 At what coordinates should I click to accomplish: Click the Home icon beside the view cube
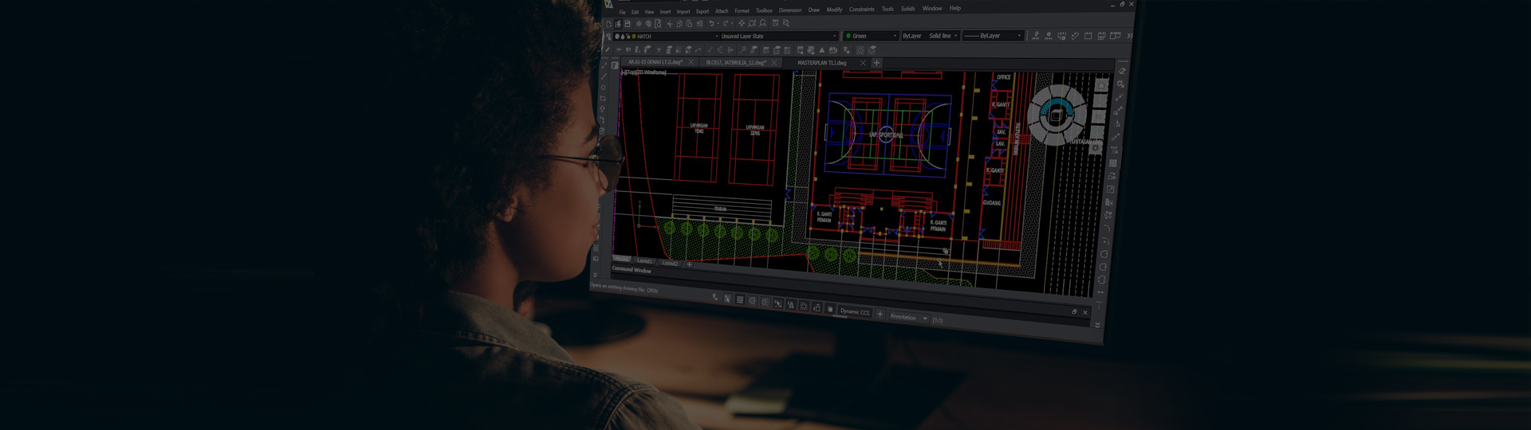(1101, 86)
